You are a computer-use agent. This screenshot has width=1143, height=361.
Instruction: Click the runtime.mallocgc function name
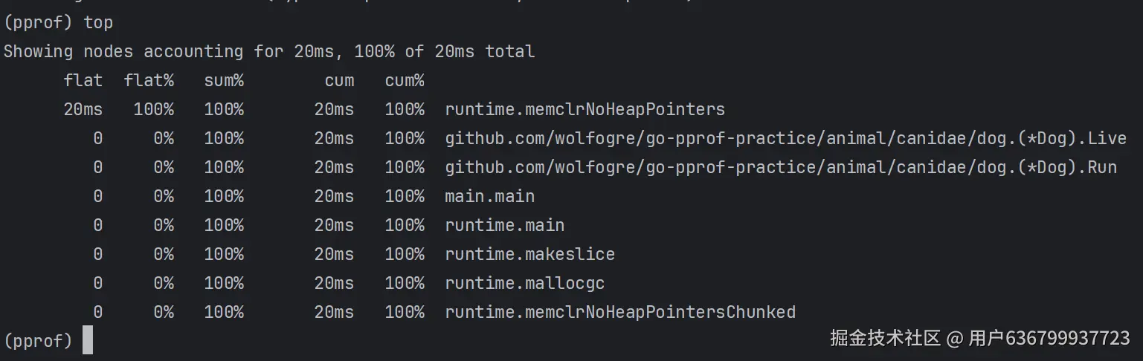[524, 283]
